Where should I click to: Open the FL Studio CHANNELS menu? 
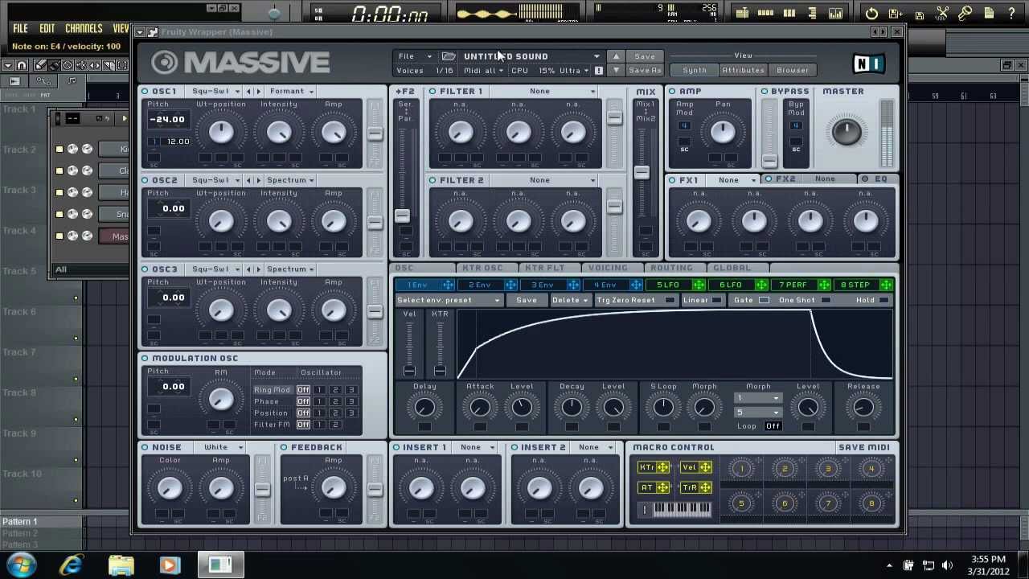pos(84,28)
